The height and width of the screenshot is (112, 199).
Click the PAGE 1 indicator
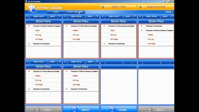pyautogui.click(x=169, y=12)
